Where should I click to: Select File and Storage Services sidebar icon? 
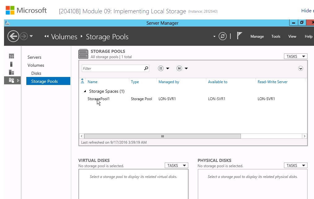11,80
